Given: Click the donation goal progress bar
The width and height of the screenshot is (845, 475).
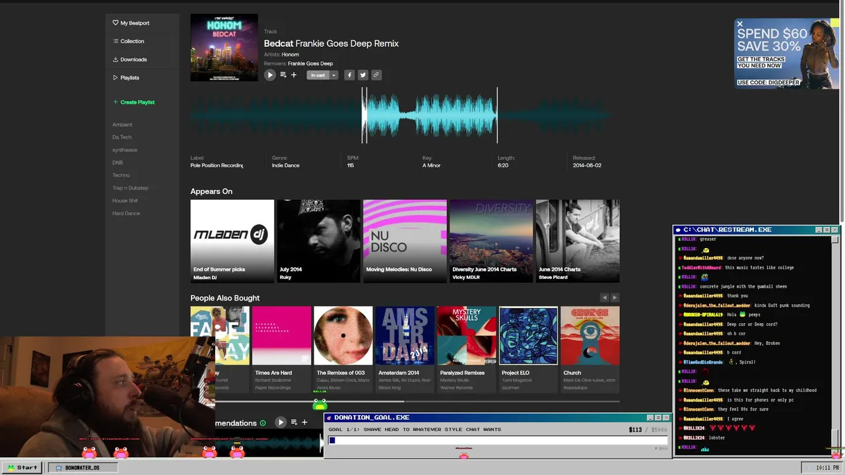Looking at the screenshot, I should 498,440.
